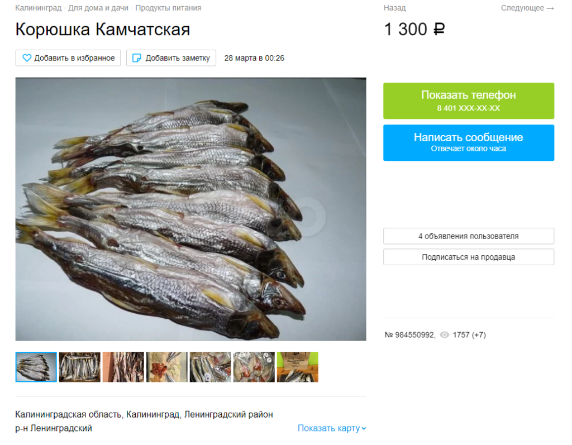Click the note icon on Добавить заметку
The height and width of the screenshot is (445, 572).
(x=136, y=58)
